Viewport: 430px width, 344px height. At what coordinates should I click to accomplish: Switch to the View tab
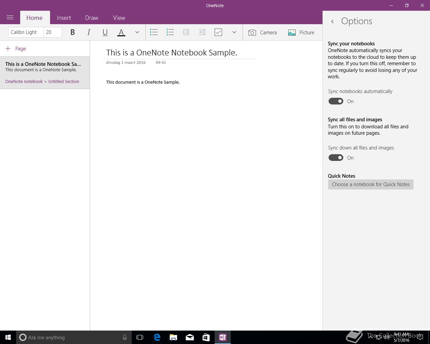[119, 17]
